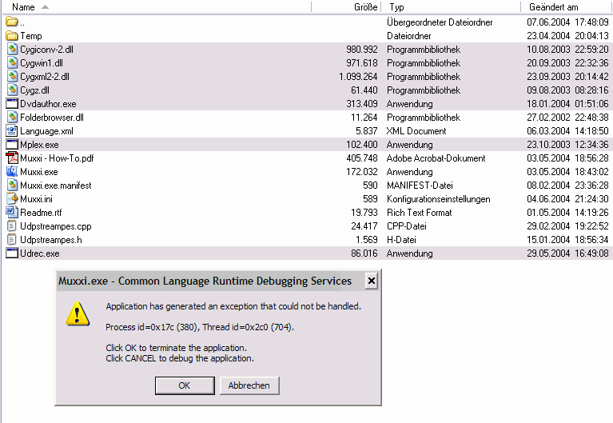Image resolution: width=613 pixels, height=423 pixels.
Task: Click the Dvdauthor.exe application icon
Action: click(x=12, y=104)
